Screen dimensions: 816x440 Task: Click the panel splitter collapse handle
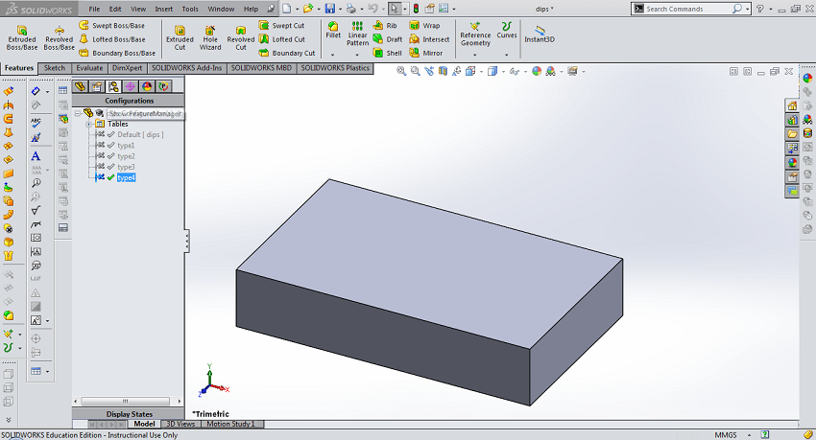187,241
